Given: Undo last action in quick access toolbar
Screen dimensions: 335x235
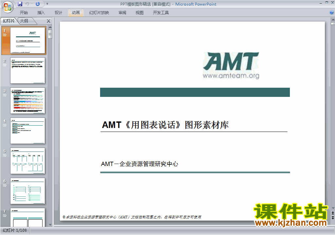Looking at the screenshot, I should coord(27,4).
